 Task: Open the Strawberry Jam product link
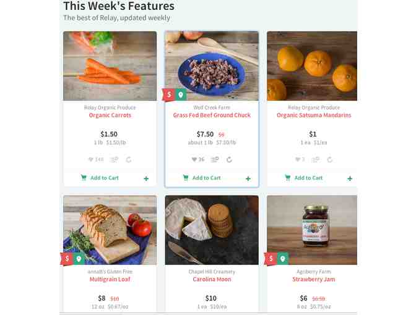coord(313,279)
